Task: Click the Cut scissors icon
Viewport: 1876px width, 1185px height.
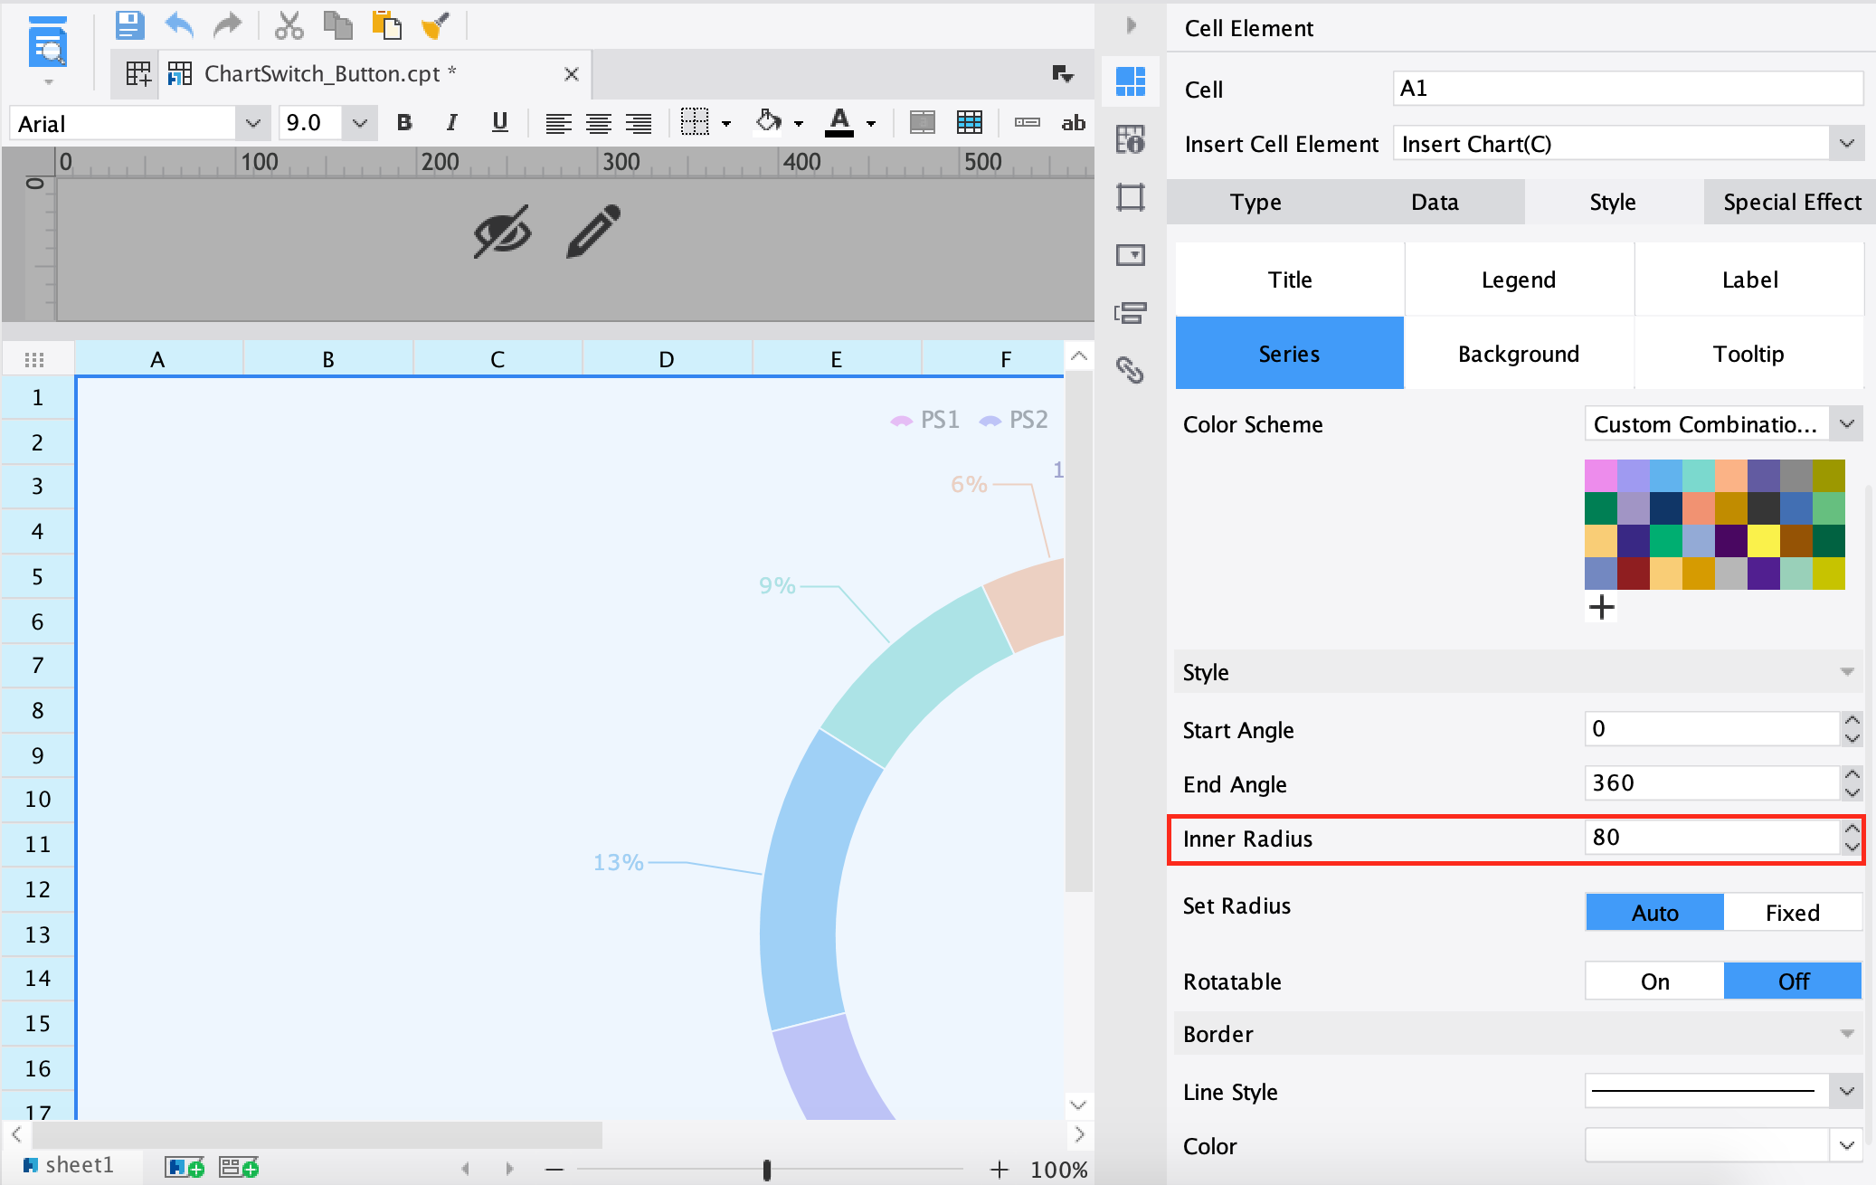Action: 289,25
